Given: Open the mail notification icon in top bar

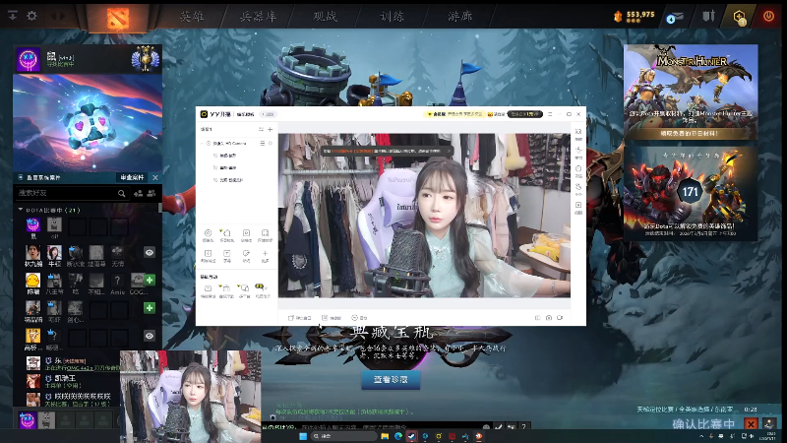Looking at the screenshot, I should (675, 18).
